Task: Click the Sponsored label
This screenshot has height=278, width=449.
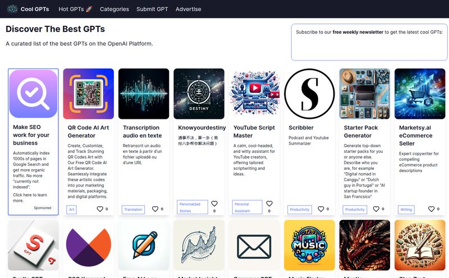Action: coord(43,208)
